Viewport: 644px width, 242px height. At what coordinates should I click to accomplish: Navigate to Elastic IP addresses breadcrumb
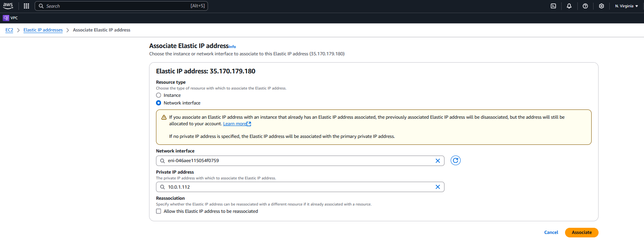(x=43, y=30)
